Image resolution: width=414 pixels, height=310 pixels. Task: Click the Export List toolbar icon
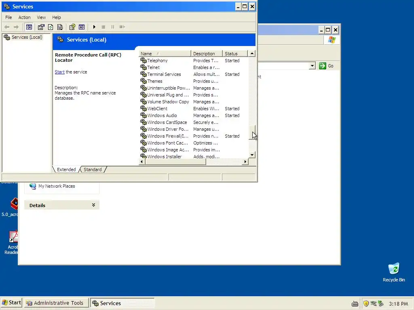pyautogui.click(x=60, y=27)
